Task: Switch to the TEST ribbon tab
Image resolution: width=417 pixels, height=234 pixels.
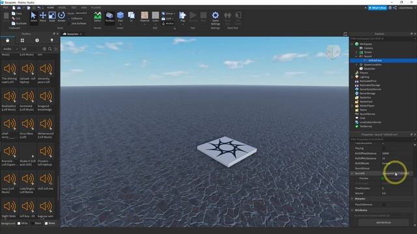Action: click(74, 8)
